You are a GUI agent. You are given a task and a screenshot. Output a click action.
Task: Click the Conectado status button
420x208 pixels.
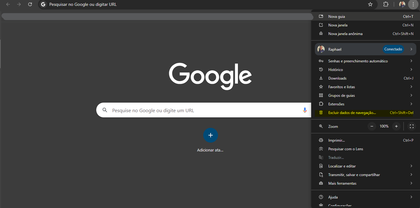[x=393, y=49]
